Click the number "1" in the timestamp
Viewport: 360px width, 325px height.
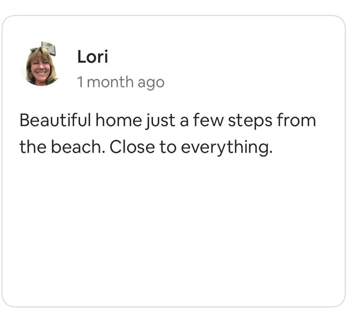pos(80,82)
